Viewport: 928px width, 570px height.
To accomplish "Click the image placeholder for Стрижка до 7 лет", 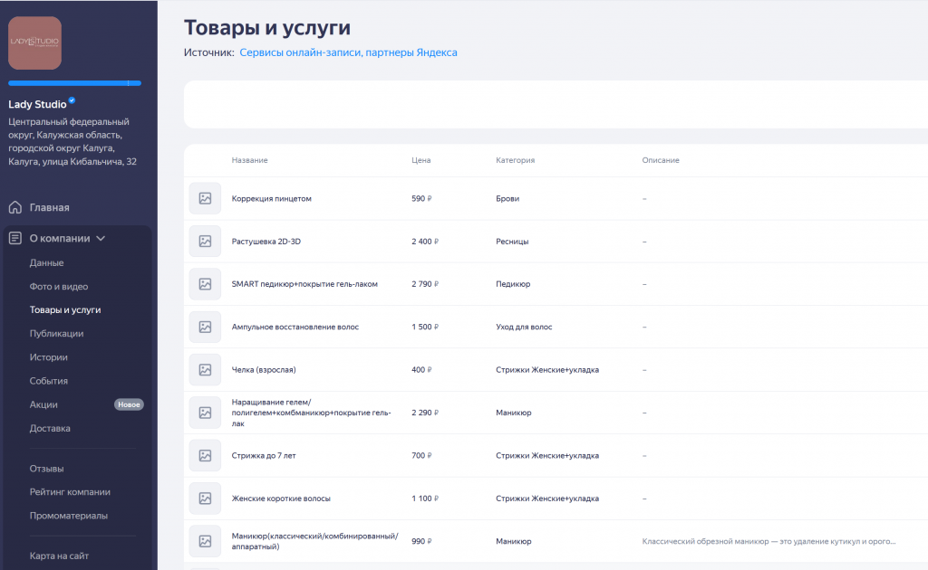I will [x=205, y=455].
